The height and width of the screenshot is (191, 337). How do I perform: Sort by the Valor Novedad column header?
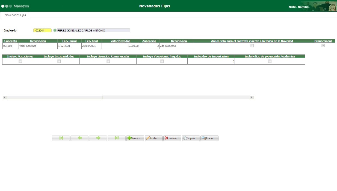pyautogui.click(x=120, y=41)
